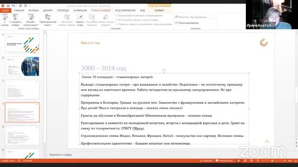Select the 'ПОКАЗ СЛАЙДОВ' ribbon tab
This screenshot has width=298, height=167.
101,10
